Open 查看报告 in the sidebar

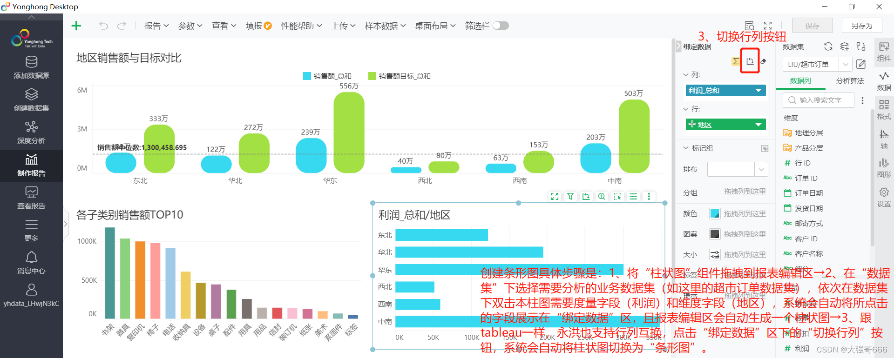(31, 198)
